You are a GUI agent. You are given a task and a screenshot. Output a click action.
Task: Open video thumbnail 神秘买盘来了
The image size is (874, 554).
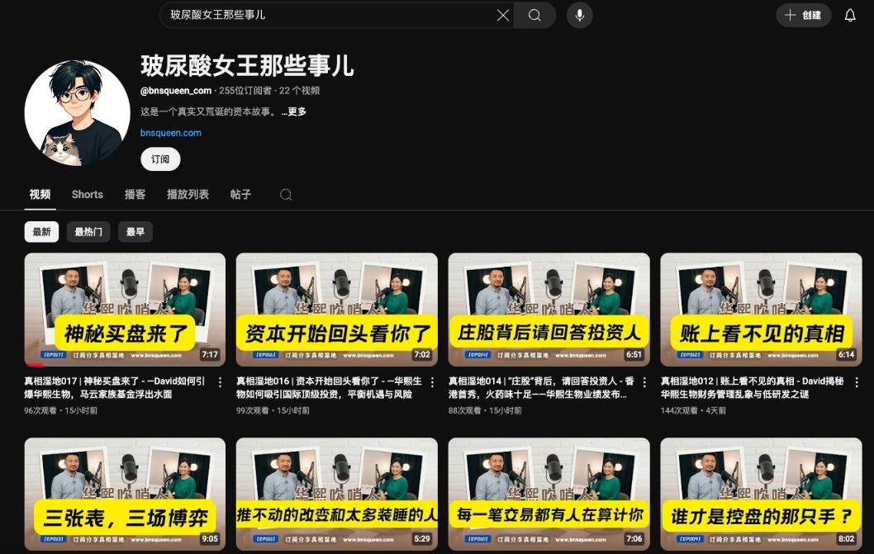click(125, 310)
